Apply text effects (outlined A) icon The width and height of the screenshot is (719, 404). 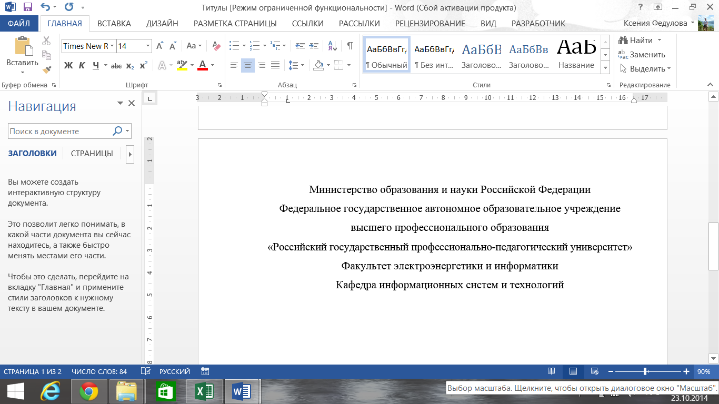pyautogui.click(x=162, y=66)
